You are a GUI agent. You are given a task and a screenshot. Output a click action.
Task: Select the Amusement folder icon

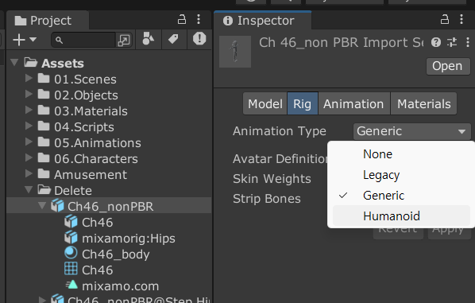coord(44,173)
